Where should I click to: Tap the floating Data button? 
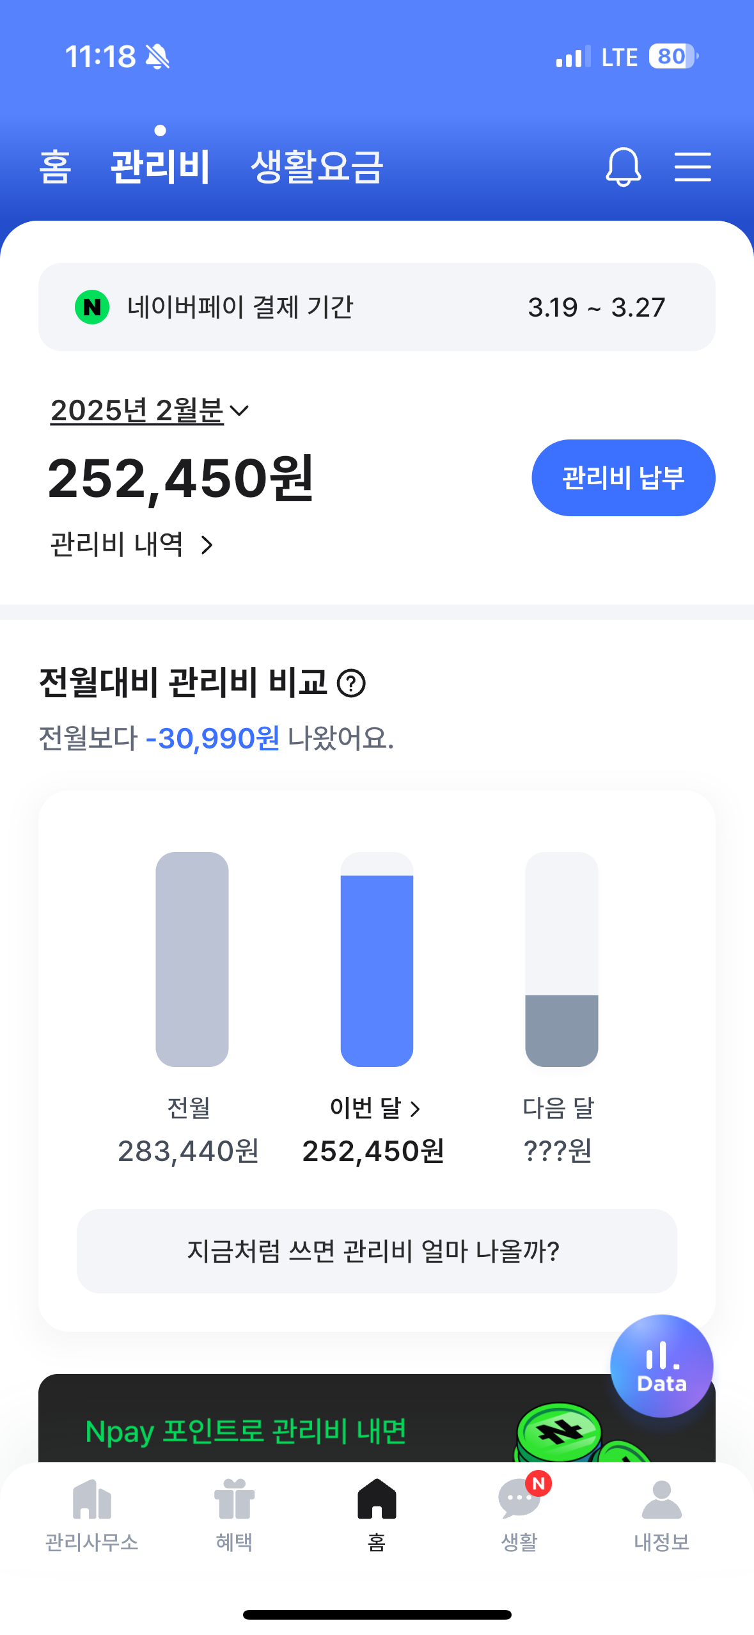point(661,1366)
